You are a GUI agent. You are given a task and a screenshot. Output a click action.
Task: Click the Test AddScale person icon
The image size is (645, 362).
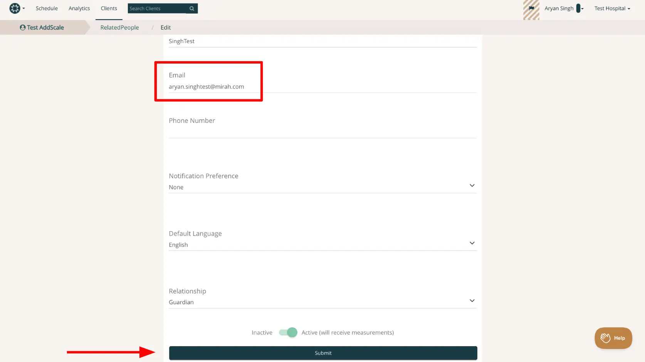click(x=23, y=27)
